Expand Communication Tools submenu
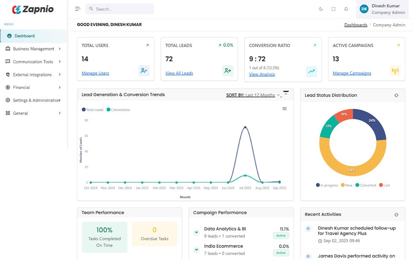414x259 pixels. (33, 62)
